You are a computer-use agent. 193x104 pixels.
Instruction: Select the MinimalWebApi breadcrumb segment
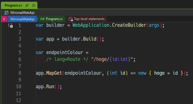coord(22,19)
